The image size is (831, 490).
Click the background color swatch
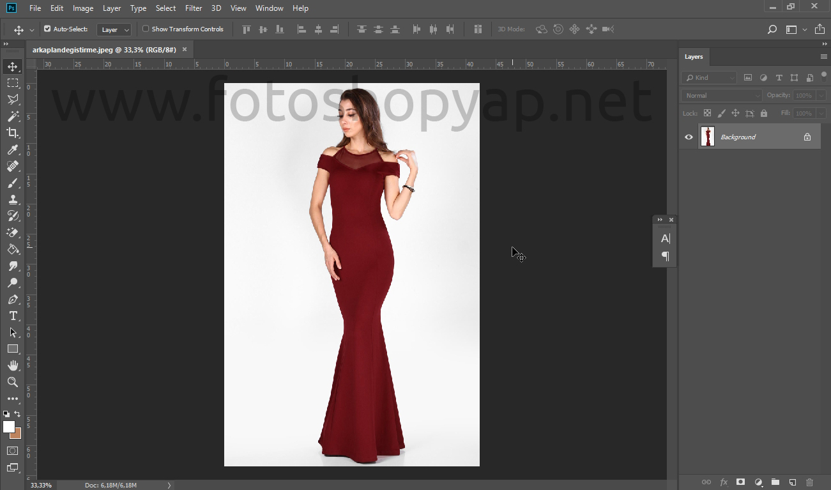18,434
